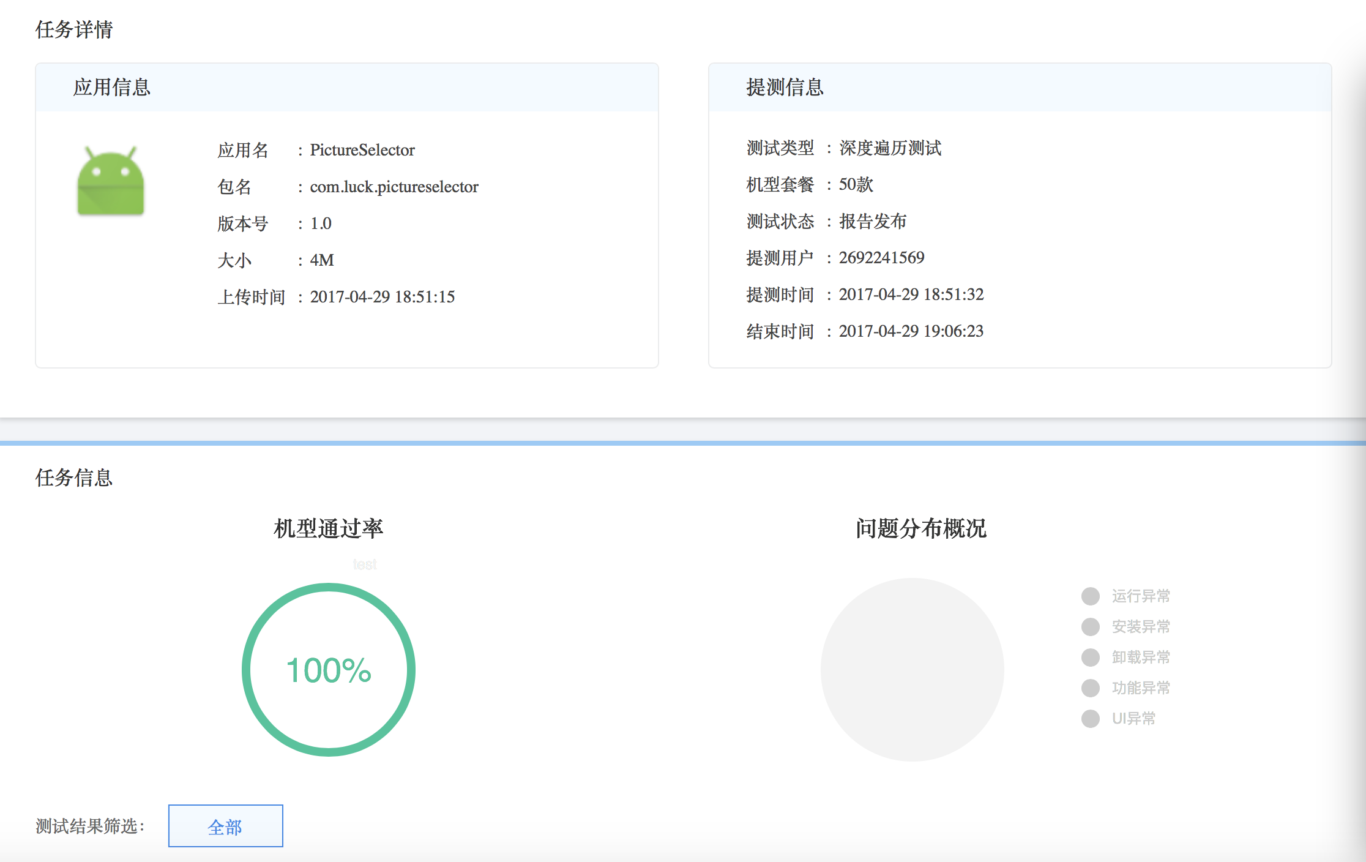Click end time 2017-04-29 19:06:23
Screen dimensions: 1366x862
(x=911, y=331)
